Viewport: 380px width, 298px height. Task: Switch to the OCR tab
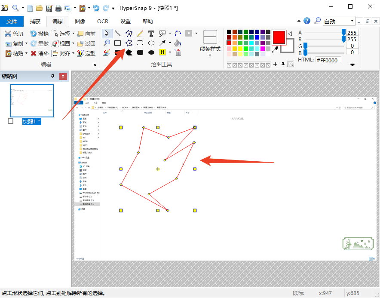[x=103, y=21]
